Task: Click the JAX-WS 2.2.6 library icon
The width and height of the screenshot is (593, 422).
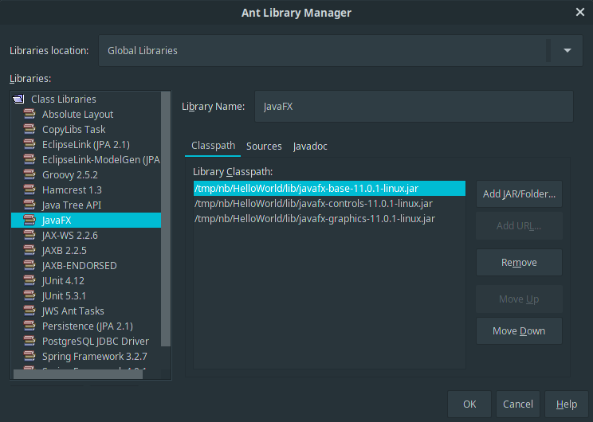Action: [29, 236]
